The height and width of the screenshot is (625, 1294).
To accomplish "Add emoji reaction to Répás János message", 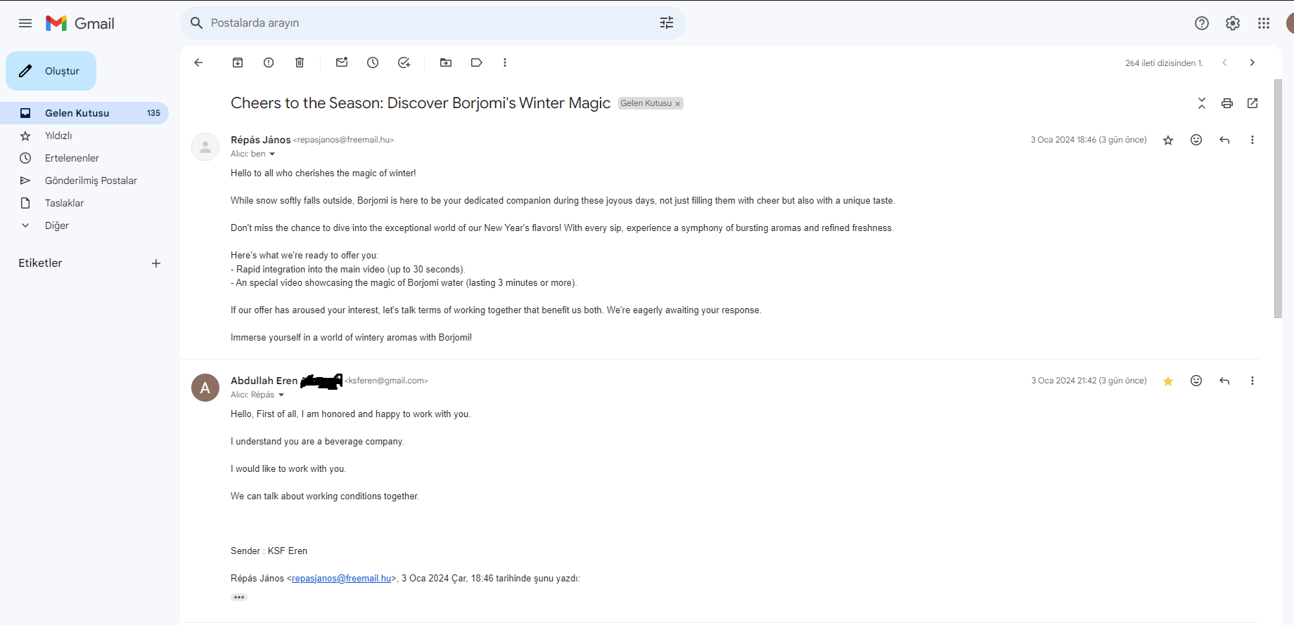I will (x=1196, y=140).
